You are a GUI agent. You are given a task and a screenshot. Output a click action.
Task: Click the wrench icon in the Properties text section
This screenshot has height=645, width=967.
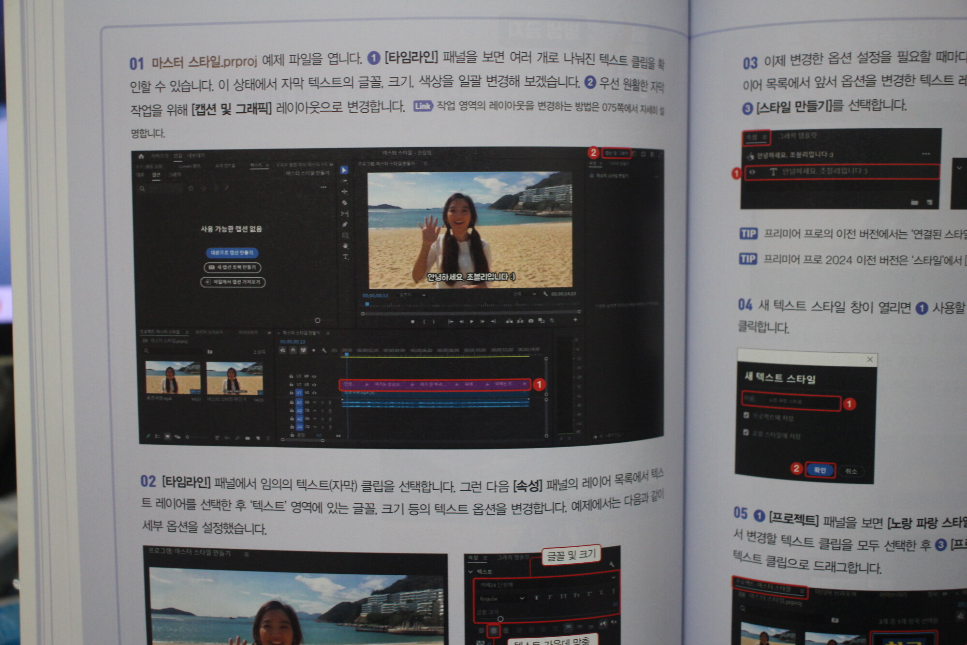point(612,564)
